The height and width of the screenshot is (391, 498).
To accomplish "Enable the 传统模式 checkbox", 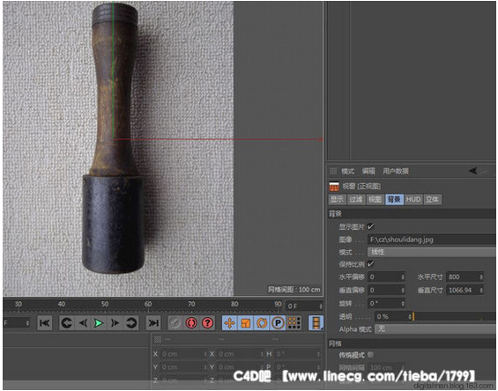I will [x=371, y=355].
